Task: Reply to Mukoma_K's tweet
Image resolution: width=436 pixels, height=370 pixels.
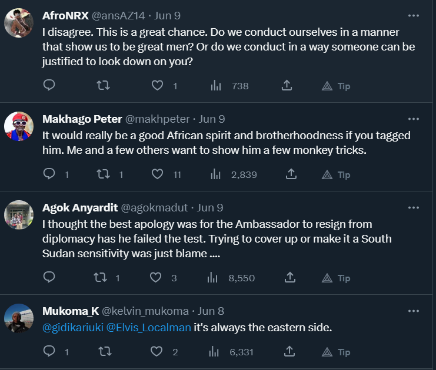Action: [x=49, y=352]
